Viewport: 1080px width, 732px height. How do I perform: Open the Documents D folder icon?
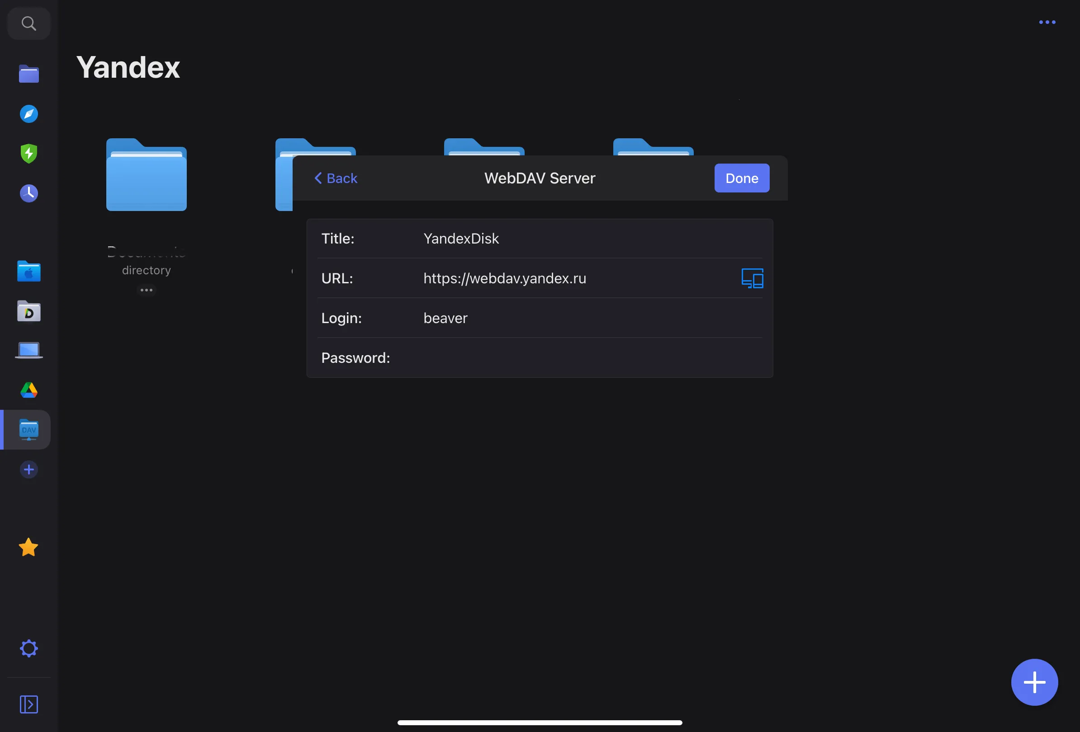[29, 311]
